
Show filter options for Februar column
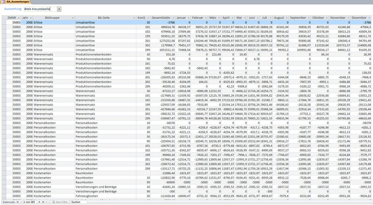click(206, 18)
